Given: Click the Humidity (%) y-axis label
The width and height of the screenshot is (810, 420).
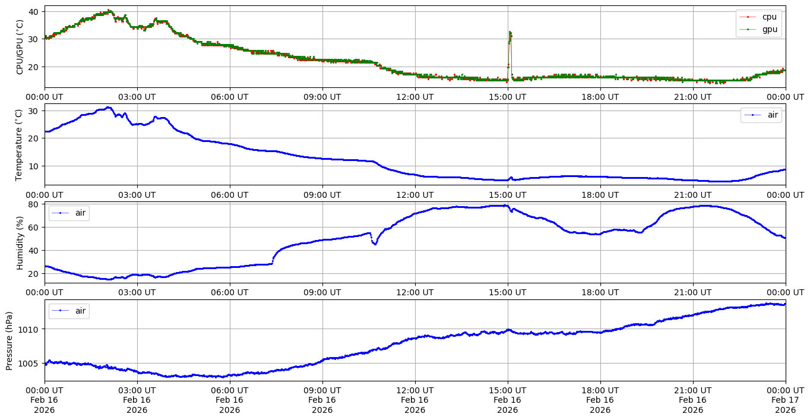Looking at the screenshot, I should point(20,242).
